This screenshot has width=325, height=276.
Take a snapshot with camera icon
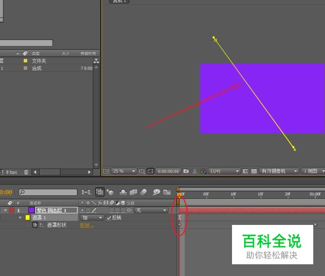[186, 171]
